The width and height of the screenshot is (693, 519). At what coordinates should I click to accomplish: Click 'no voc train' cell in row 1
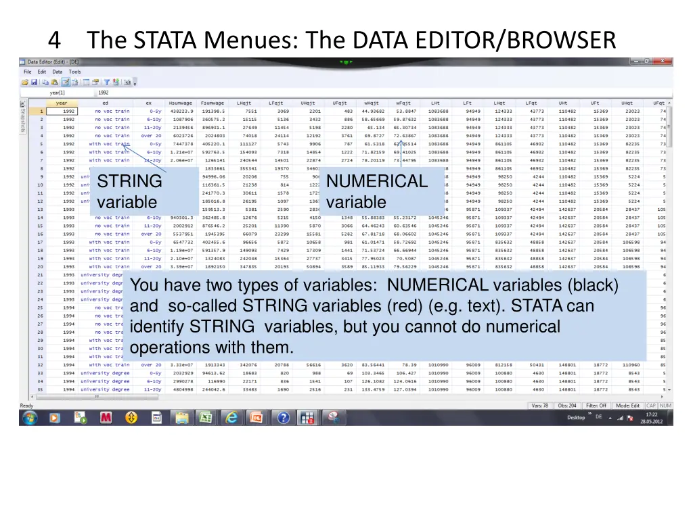(105, 112)
